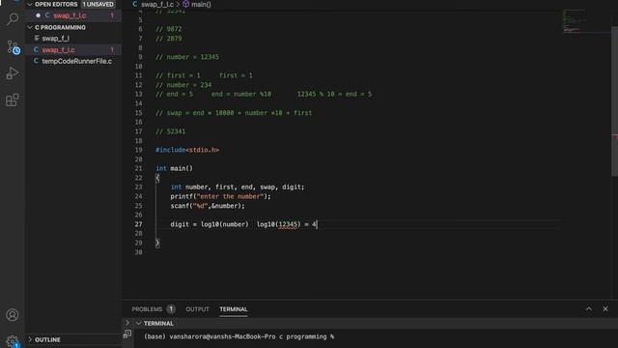This screenshot has width=618, height=348.
Task: Click the Problems count badge
Action: [171, 309]
